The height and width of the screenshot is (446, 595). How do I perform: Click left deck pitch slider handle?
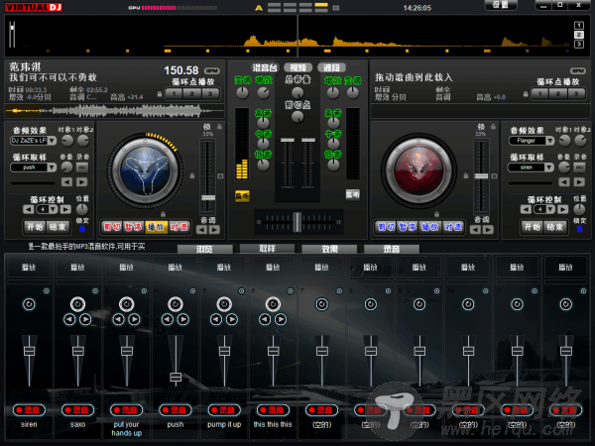coord(208,197)
